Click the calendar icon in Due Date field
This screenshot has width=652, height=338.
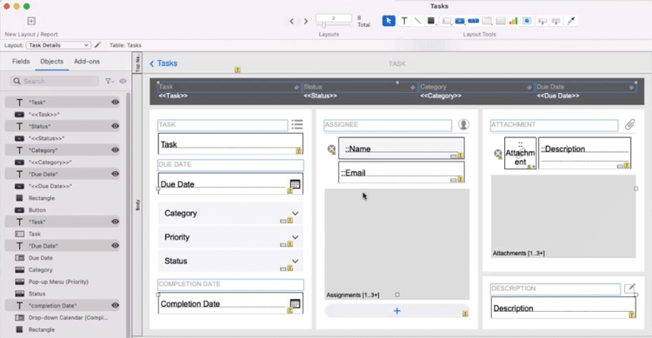pos(295,183)
